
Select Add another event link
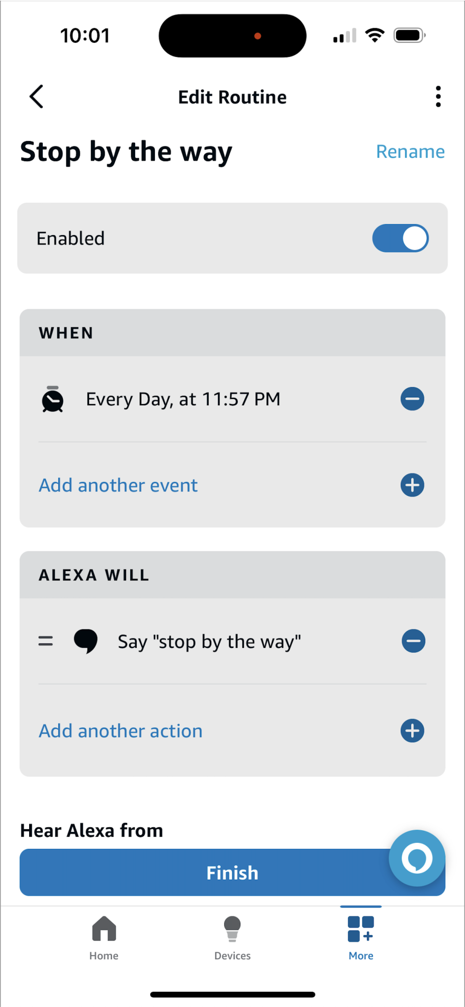(x=118, y=485)
